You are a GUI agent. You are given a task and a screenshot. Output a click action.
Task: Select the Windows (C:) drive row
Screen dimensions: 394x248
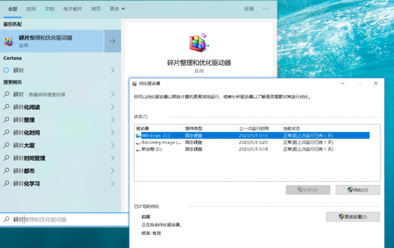tap(253, 136)
